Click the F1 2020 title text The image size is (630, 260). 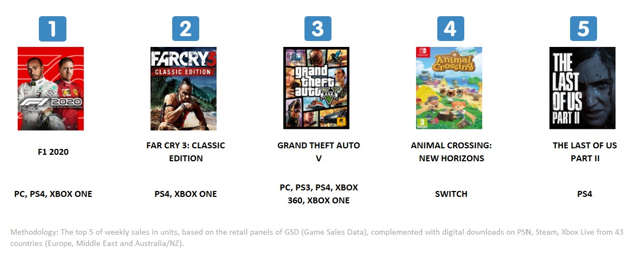click(53, 152)
